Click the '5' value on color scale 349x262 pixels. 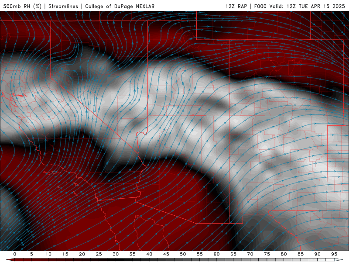31,254
